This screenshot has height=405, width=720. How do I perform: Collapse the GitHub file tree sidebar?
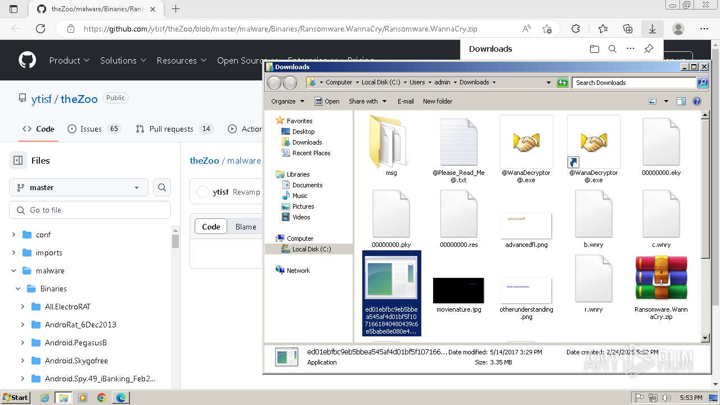tap(18, 160)
